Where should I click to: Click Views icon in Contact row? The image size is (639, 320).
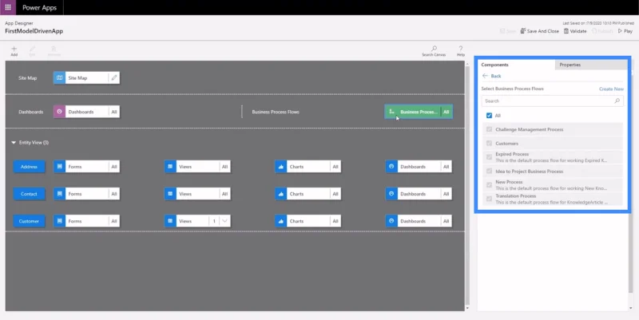coord(170,194)
